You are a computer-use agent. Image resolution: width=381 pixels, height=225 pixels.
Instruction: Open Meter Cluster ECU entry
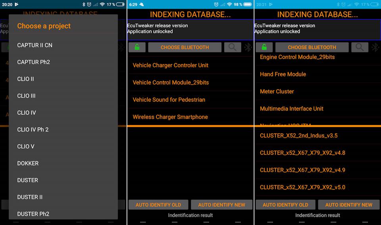point(277,92)
